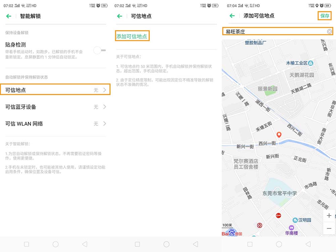Enable the 贴身检测 switch

(x=99, y=50)
